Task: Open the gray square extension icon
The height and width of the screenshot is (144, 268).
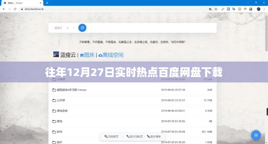Action: (228, 9)
